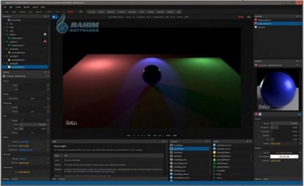Screen dimensions: 304x186
Task: Toggle the Hierarchy panel button in the toolbar
Action: click(x=132, y=12)
